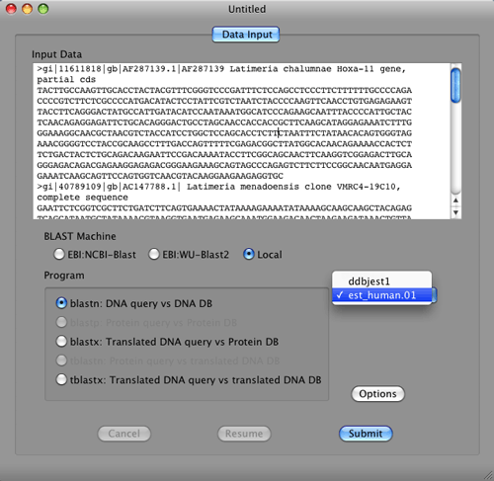Click the green zoom window button
Image resolution: width=494 pixels, height=481 pixels.
(43, 9)
